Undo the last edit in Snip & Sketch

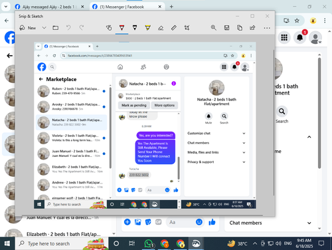(68, 28)
